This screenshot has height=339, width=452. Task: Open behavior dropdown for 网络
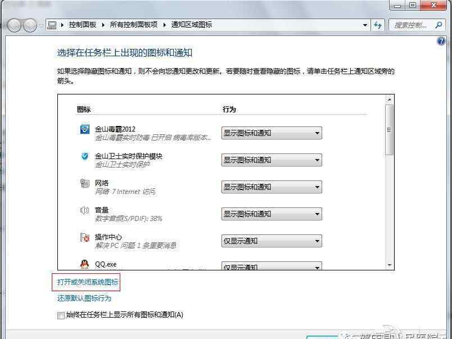[272, 187]
